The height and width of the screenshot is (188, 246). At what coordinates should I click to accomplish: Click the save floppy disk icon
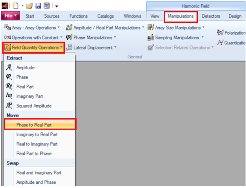(x=38, y=6)
